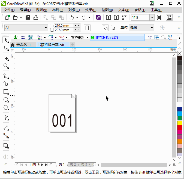Select the Text tool
This screenshot has height=179, width=184.
pyautogui.click(x=6, y=117)
